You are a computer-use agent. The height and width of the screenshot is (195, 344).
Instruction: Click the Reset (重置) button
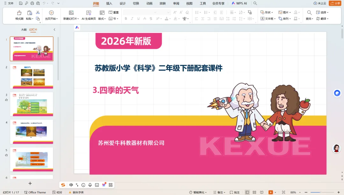114,12
